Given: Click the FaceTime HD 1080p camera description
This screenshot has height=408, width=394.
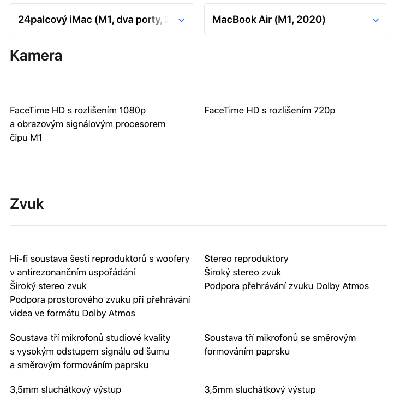Looking at the screenshot, I should [87, 124].
